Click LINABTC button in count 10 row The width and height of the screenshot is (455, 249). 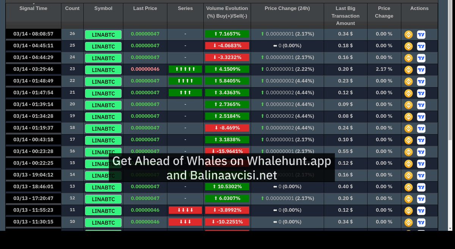[103, 223]
